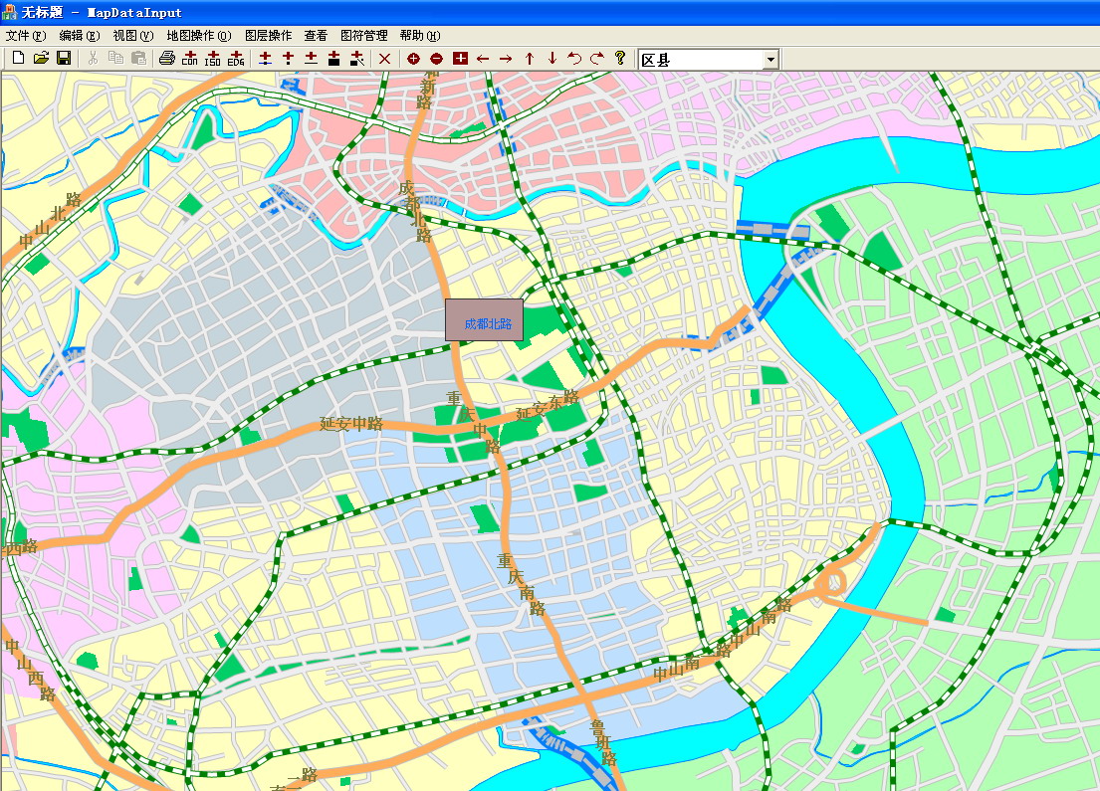The width and height of the screenshot is (1100, 791).
Task: Select the ISO toolbar tool
Action: (x=213, y=58)
